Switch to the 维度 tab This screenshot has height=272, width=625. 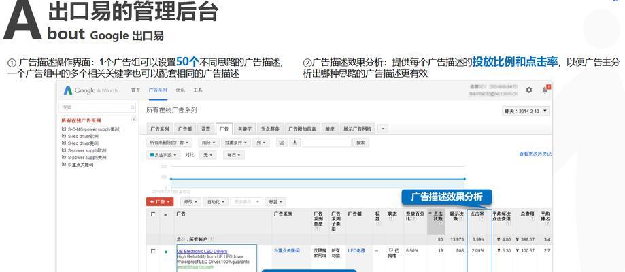point(329,129)
